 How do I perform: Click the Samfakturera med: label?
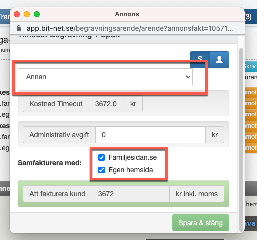pyautogui.click(x=50, y=163)
